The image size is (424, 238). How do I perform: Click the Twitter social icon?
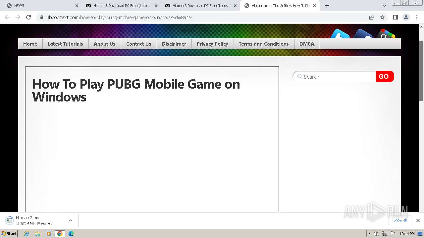point(340,34)
